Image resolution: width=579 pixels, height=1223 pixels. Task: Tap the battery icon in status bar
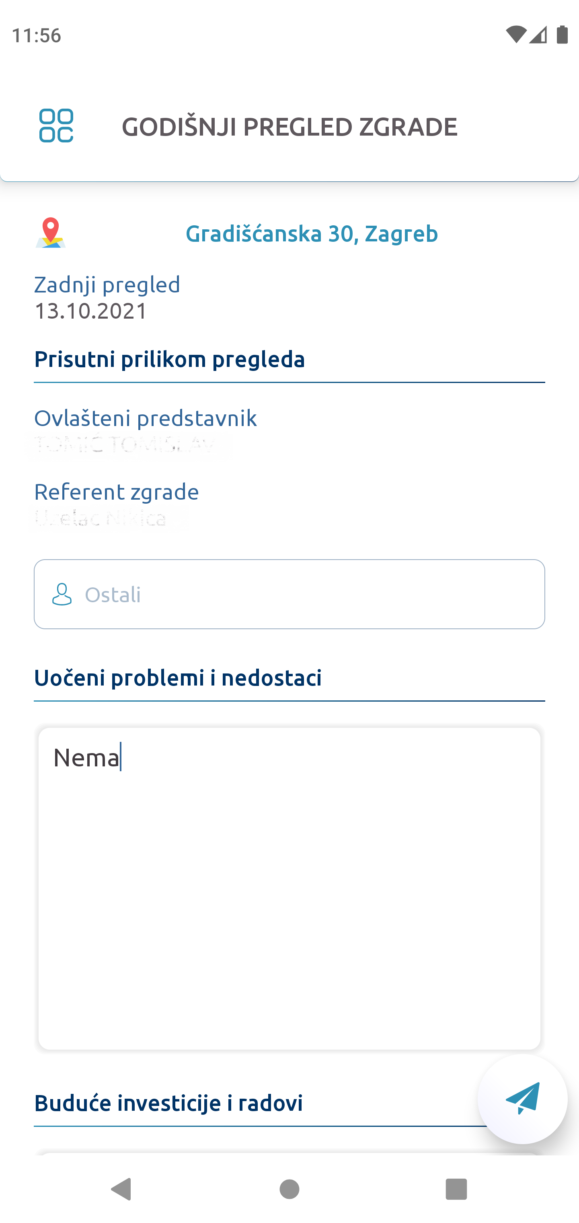[x=563, y=35]
